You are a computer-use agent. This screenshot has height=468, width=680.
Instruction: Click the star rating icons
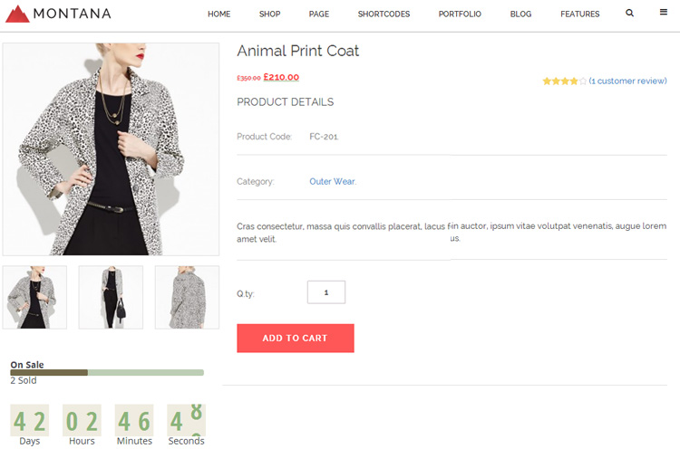pos(564,81)
